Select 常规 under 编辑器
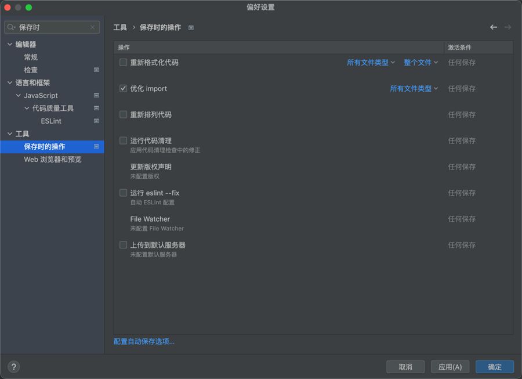This screenshot has width=522, height=379. coord(31,57)
